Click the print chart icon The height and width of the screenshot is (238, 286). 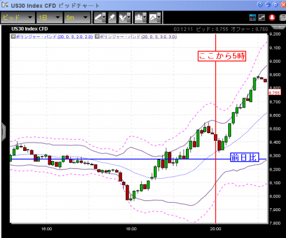click(139, 18)
